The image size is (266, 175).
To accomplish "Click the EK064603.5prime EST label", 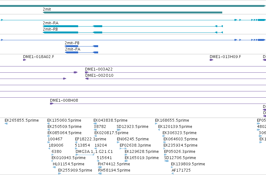I will coord(180,139).
